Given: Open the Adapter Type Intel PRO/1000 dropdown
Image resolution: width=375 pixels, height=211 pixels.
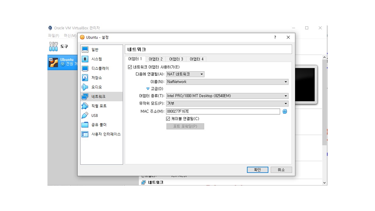Looking at the screenshot, I should (227, 96).
